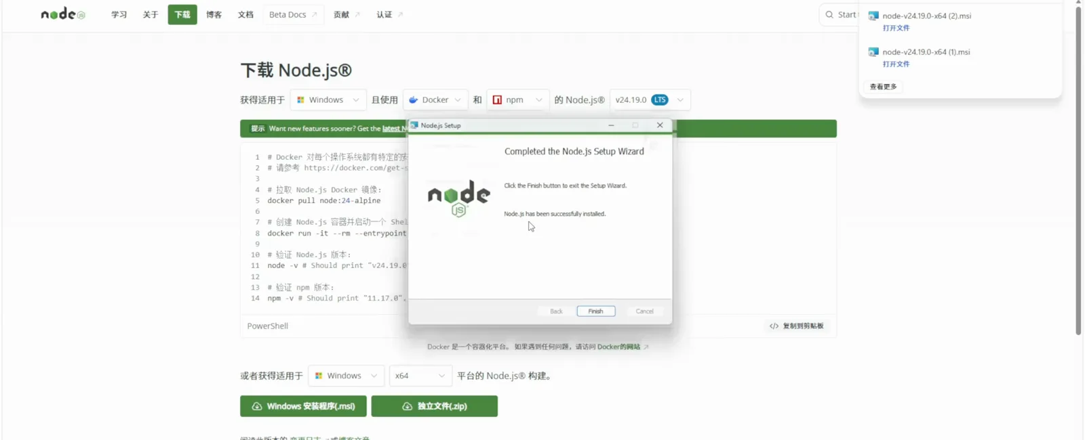Click the Windows logo in the first dropdown
This screenshot has width=1085, height=440.
pos(300,100)
